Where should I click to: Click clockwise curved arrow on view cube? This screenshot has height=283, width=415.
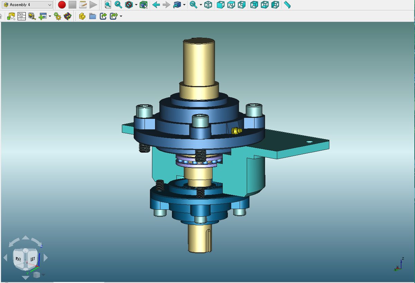(37, 242)
